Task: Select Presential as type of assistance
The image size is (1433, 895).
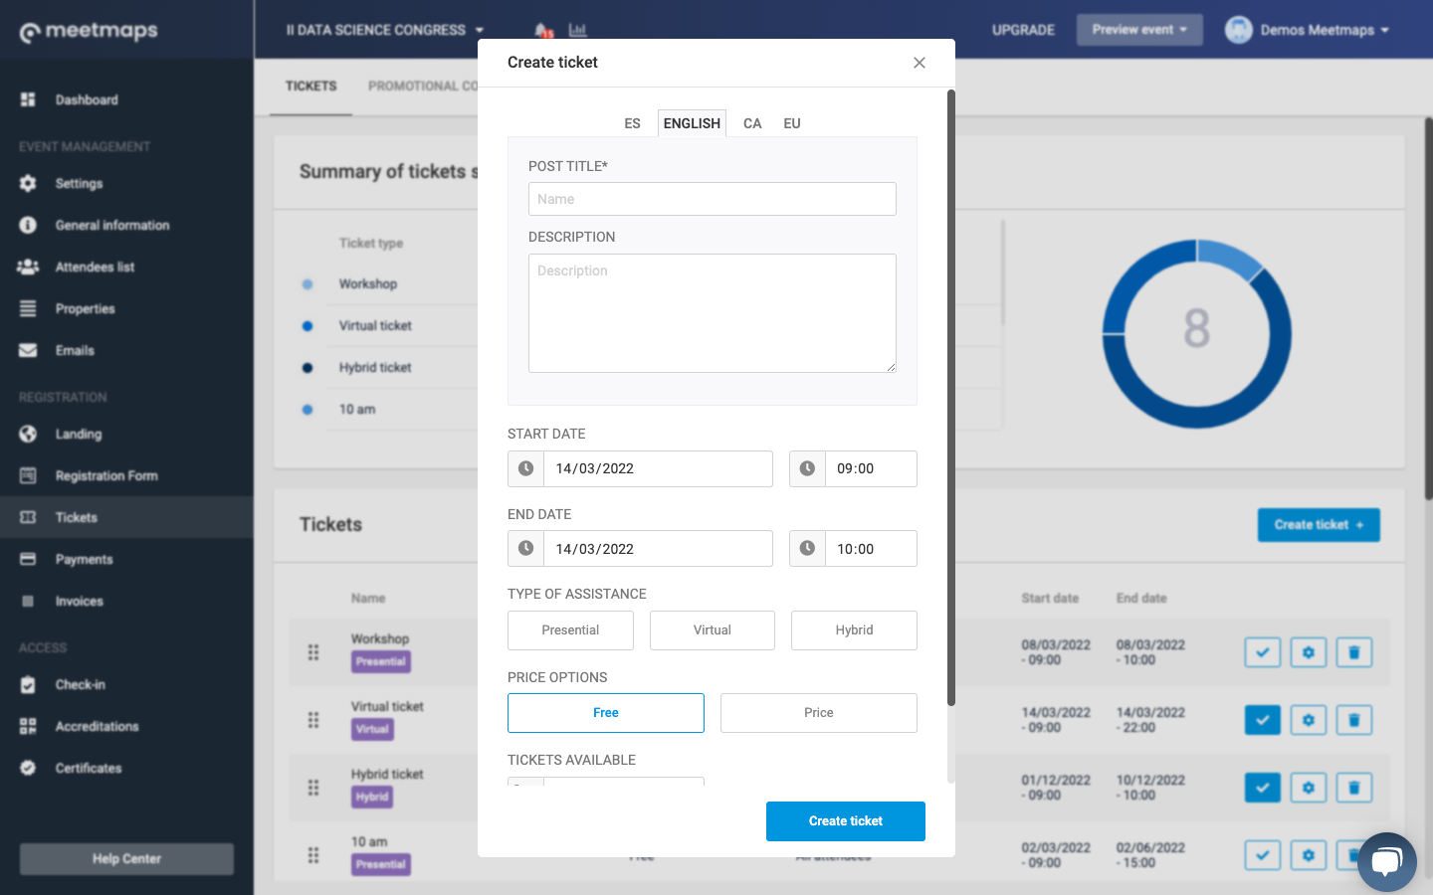Action: pyautogui.click(x=570, y=630)
